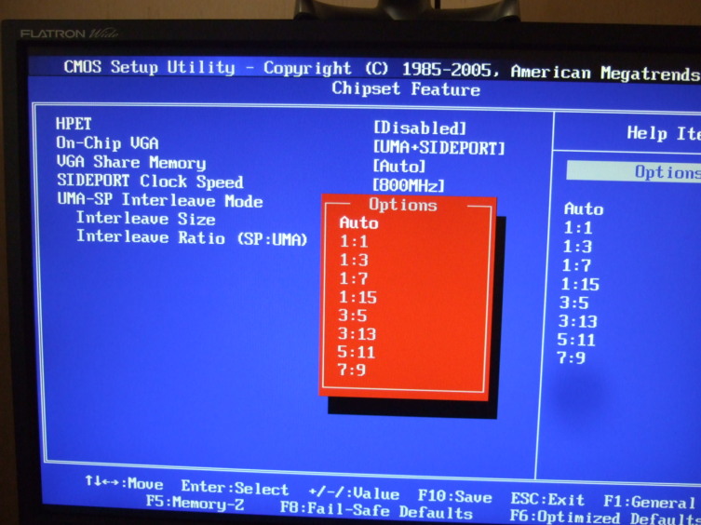The height and width of the screenshot is (525, 701).
Task: Choose Auto in the red Options popup
Action: coord(359,222)
